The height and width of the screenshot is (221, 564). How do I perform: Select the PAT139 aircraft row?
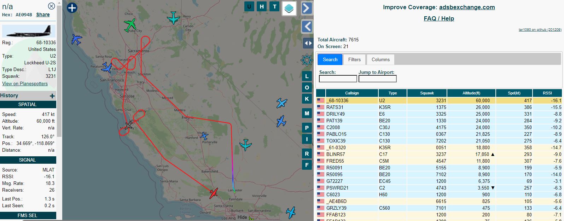coord(439,121)
